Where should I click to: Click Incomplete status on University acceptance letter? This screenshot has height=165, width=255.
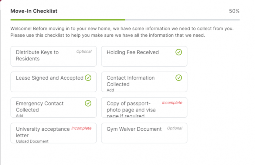pyautogui.click(x=81, y=128)
